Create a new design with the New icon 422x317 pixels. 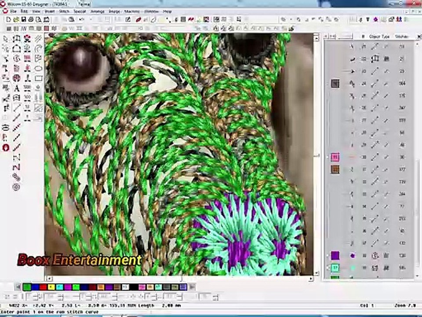coord(8,19)
